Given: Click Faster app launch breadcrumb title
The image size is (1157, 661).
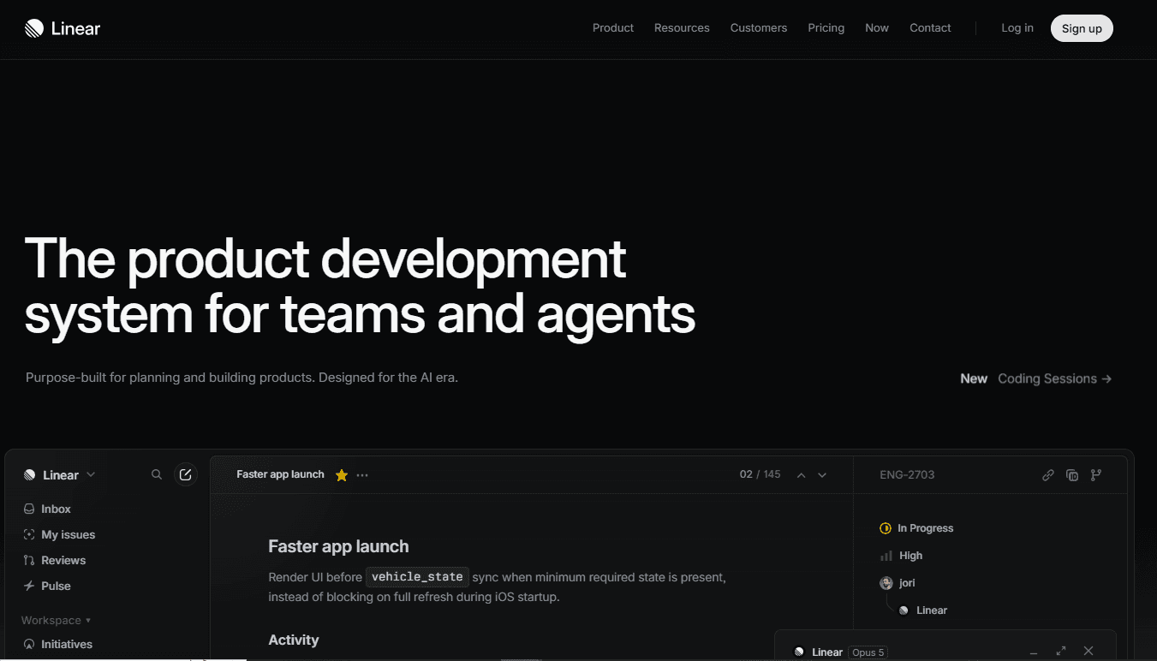Looking at the screenshot, I should point(281,474).
